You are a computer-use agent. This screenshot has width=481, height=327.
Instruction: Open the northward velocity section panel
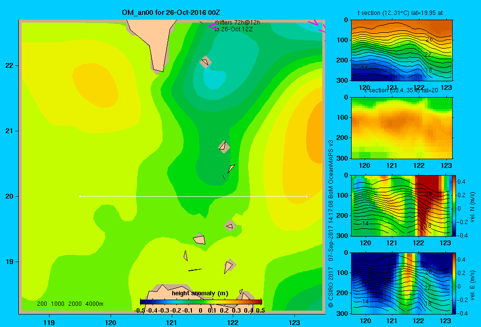pyautogui.click(x=402, y=205)
